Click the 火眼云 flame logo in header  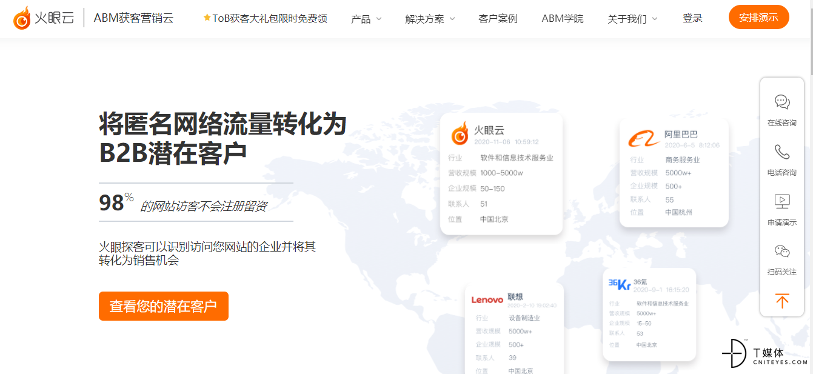tap(22, 18)
